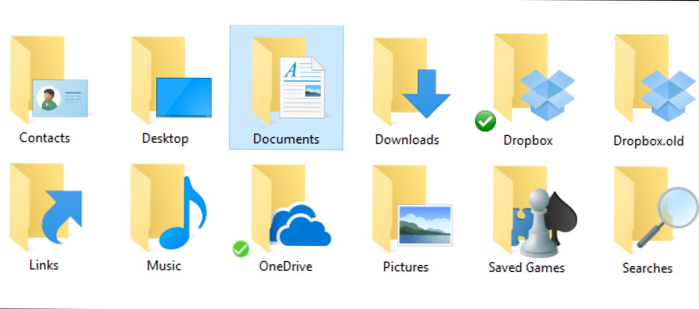The height and width of the screenshot is (309, 699).
Task: Click the Downloads folder with blue arrow
Action: [x=409, y=82]
